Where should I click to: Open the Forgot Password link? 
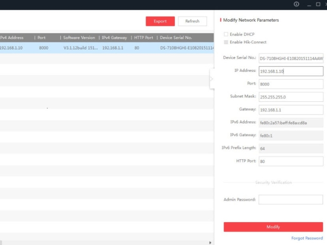tap(307, 238)
